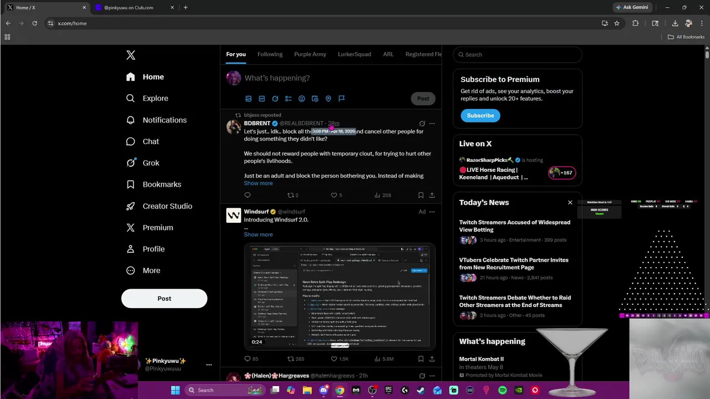Play the Windsurf 2.0 video
The height and width of the screenshot is (399, 710).
pos(339,296)
